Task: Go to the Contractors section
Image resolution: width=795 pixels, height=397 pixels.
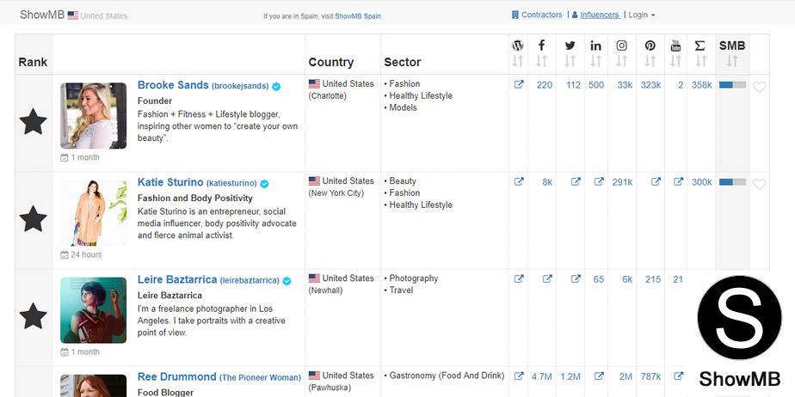Action: point(537,15)
